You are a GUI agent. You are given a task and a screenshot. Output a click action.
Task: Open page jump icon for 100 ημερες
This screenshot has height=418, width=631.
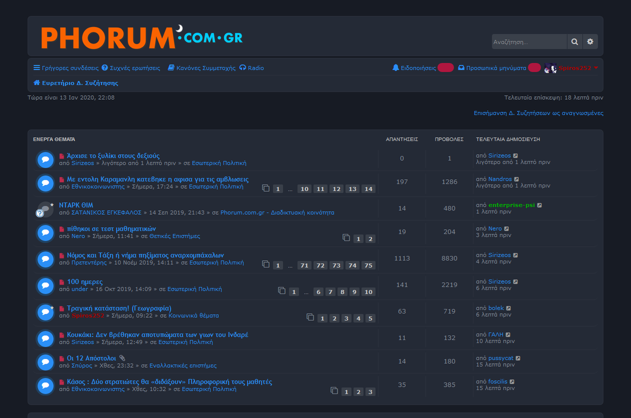pyautogui.click(x=282, y=291)
